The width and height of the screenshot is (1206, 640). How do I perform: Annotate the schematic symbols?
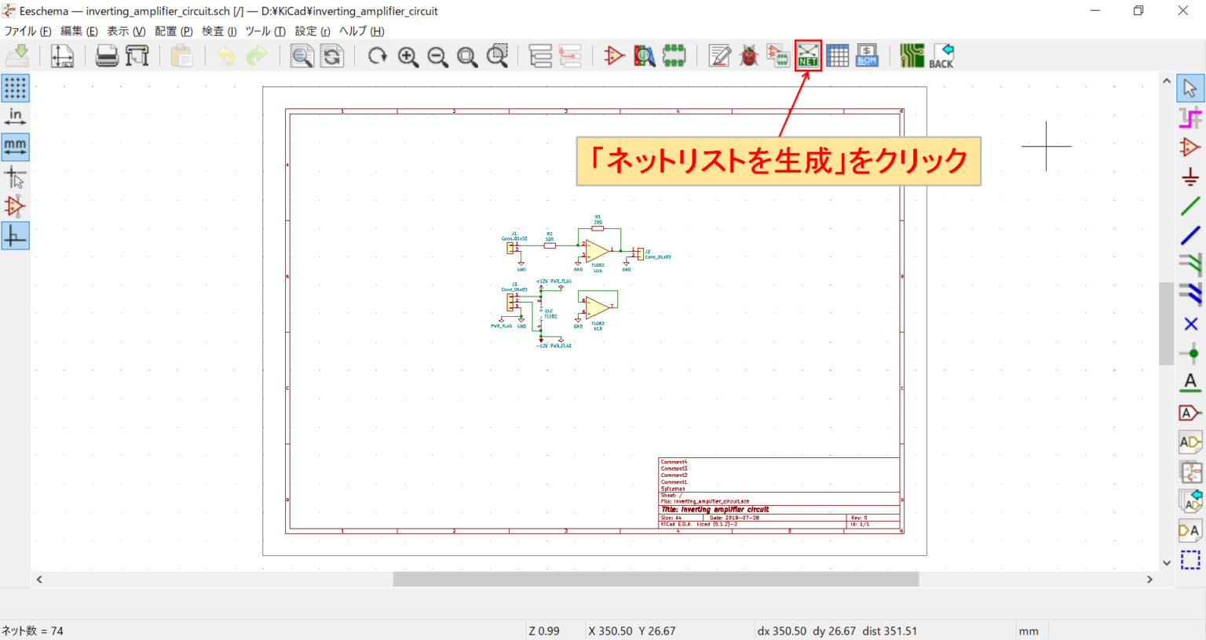click(720, 55)
